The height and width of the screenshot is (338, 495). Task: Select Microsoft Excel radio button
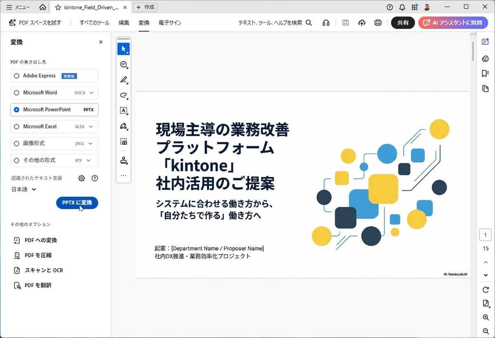pos(16,127)
